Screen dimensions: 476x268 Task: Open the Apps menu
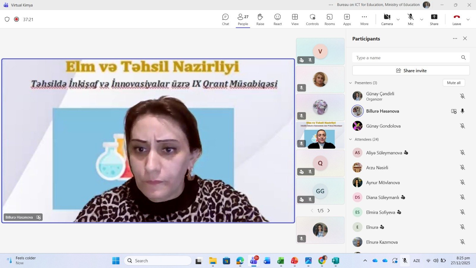pos(347,20)
